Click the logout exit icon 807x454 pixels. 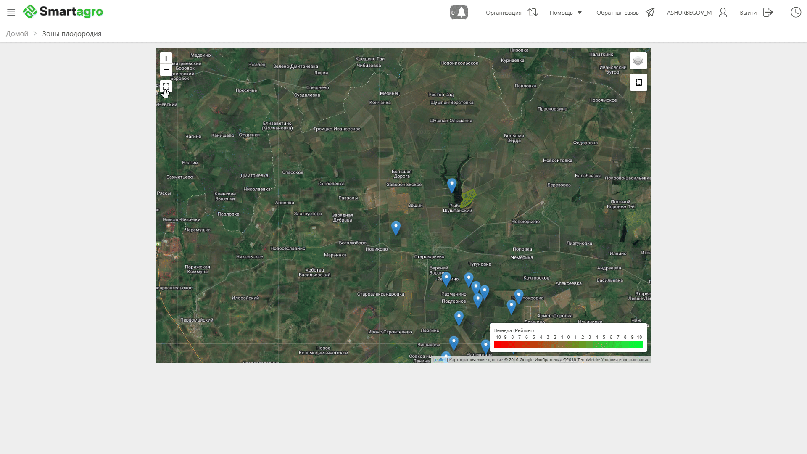click(x=768, y=13)
